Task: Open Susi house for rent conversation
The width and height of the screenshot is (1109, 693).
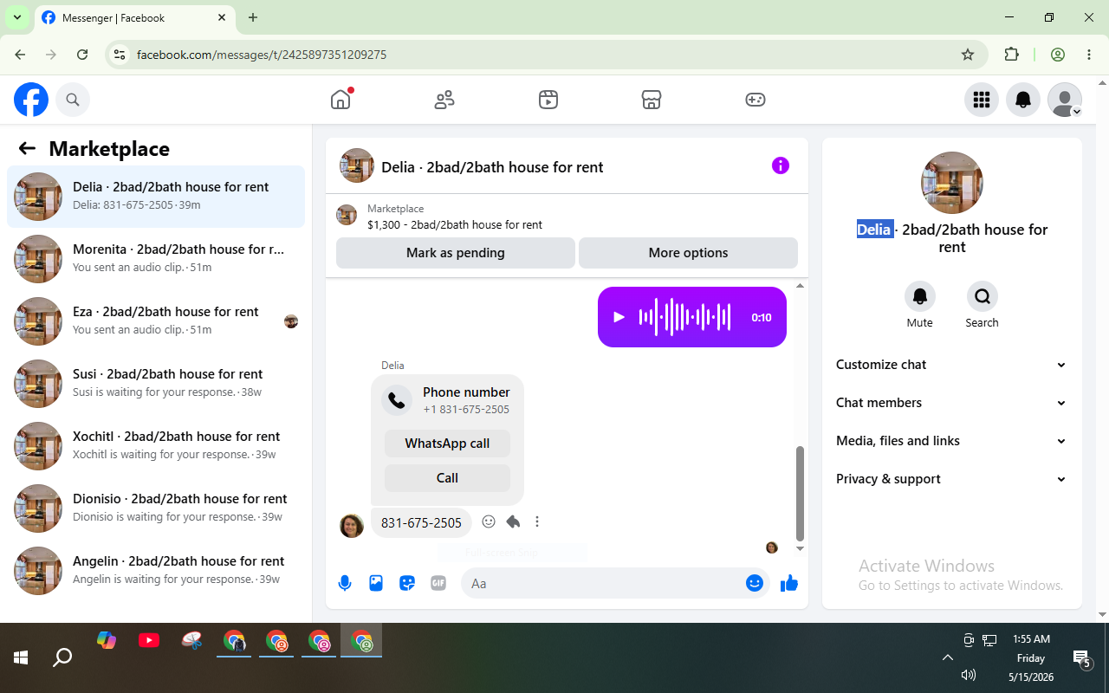Action: click(x=156, y=384)
